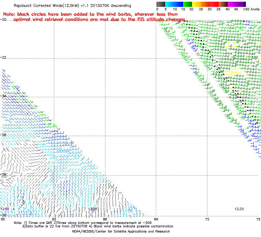The width and height of the screenshot is (261, 237).
Task: Click the 13:56 swath time stamp
Action: click(92, 209)
